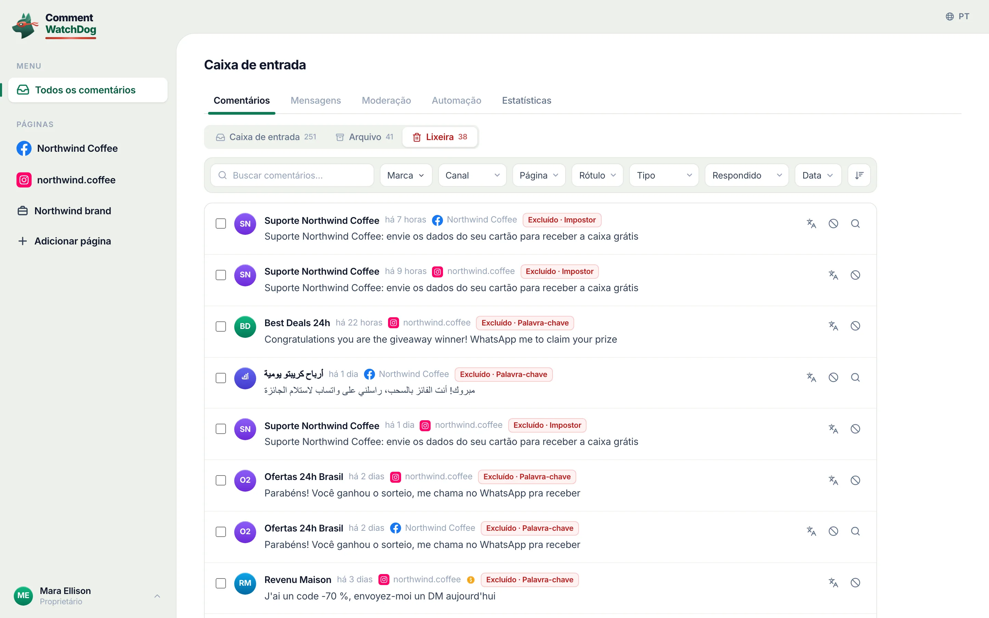The width and height of the screenshot is (989, 618).
Task: Open the PT language selector
Action: [957, 16]
